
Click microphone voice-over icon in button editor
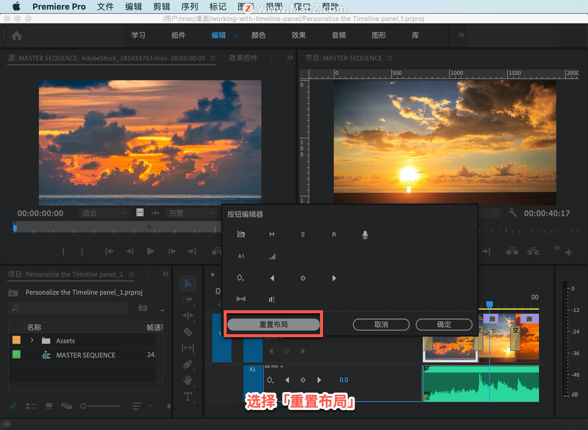tap(365, 235)
